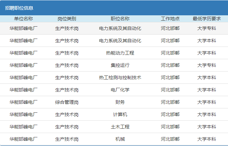Select the 最低学历要求 column header

pyautogui.click(x=207, y=19)
